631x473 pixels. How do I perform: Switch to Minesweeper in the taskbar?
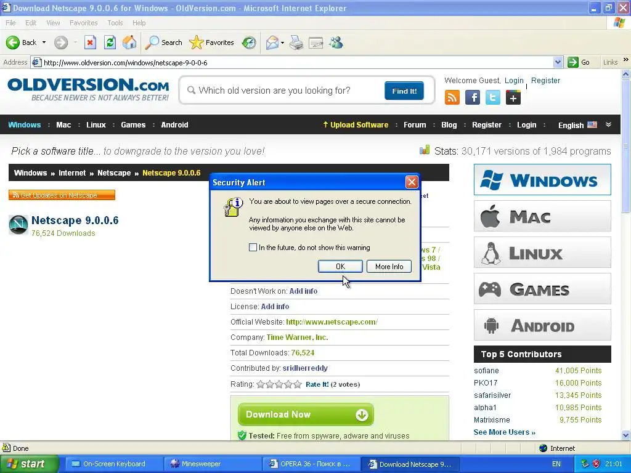tap(211, 464)
